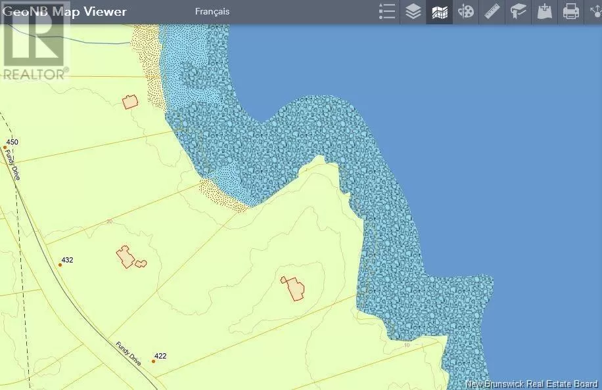Click the building footprint beside address 432
The height and width of the screenshot is (390, 602).
[126, 256]
